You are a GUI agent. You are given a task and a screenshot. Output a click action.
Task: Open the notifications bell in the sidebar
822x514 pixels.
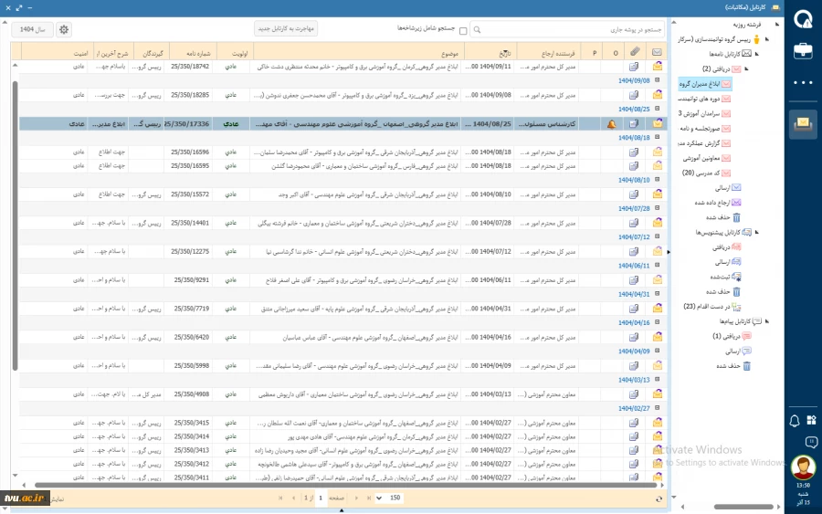pos(795,421)
